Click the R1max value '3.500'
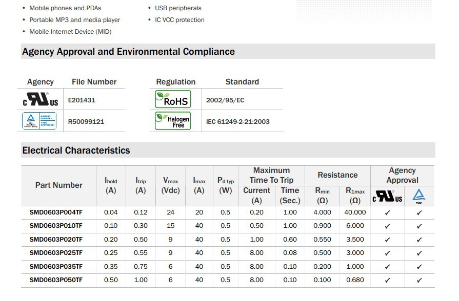Image resolution: width=459 pixels, height=301 pixels. click(x=355, y=240)
